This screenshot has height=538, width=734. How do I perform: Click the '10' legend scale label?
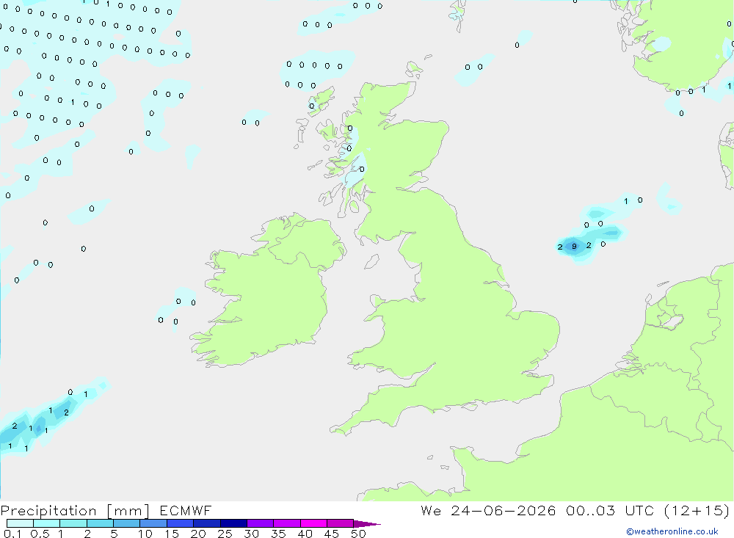pos(145,534)
